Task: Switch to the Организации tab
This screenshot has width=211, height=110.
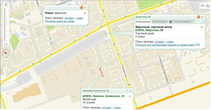Action: pos(160,22)
